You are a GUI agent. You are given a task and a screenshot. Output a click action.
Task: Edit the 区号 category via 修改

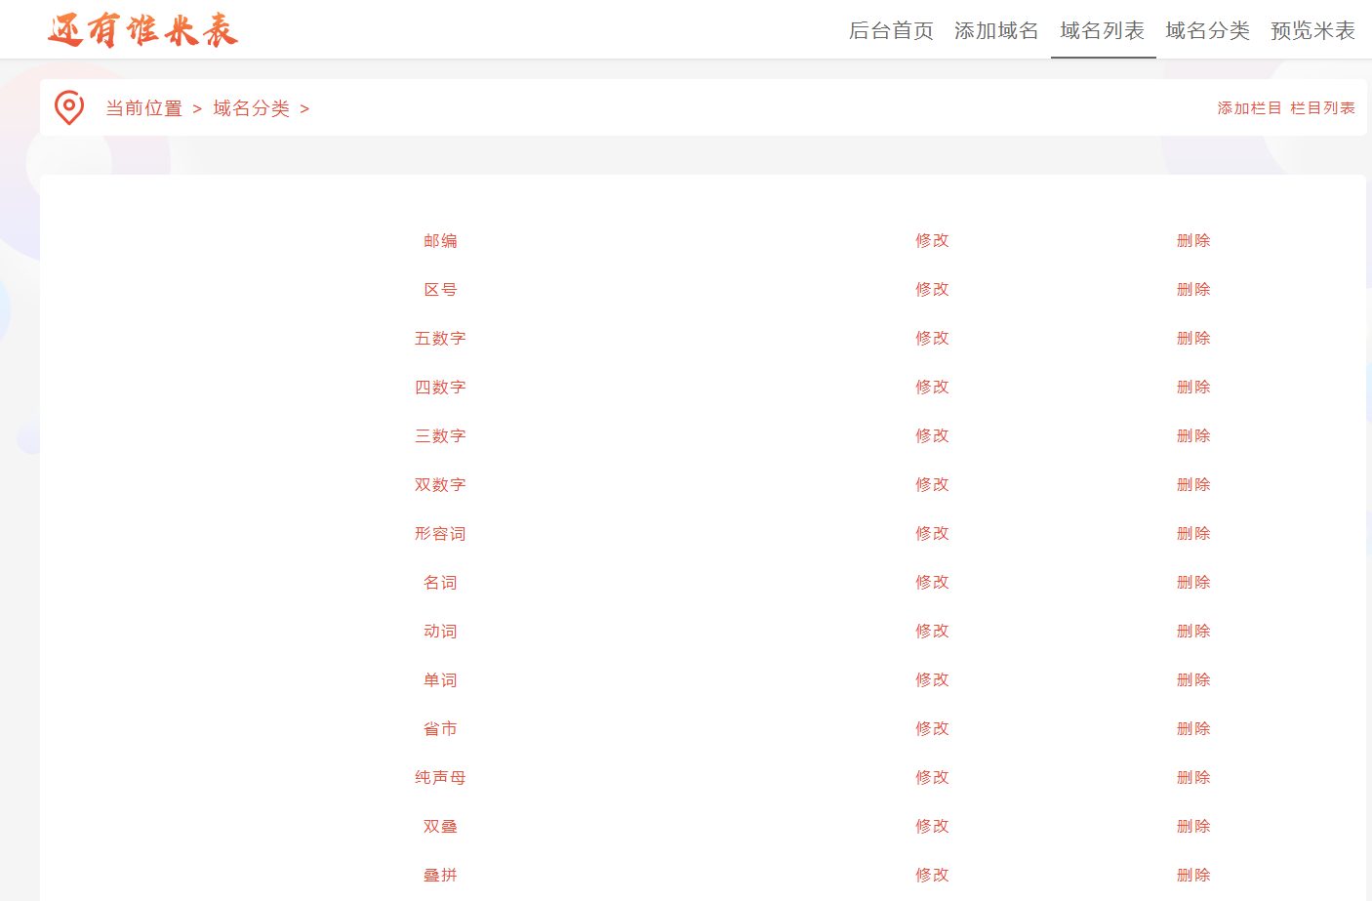pos(932,290)
